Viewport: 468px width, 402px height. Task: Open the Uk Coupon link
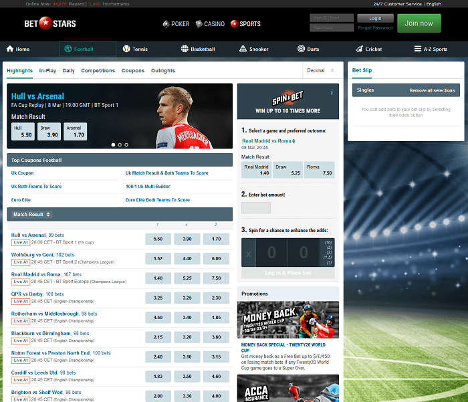tap(22, 173)
